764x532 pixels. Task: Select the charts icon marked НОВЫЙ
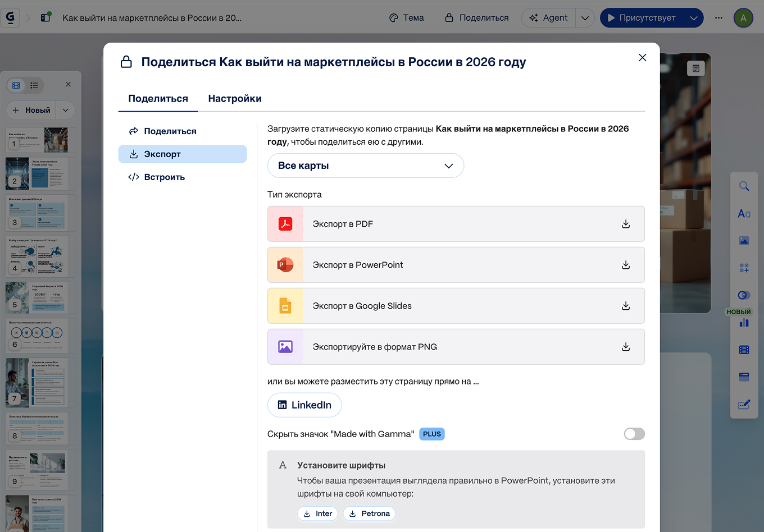click(x=744, y=323)
